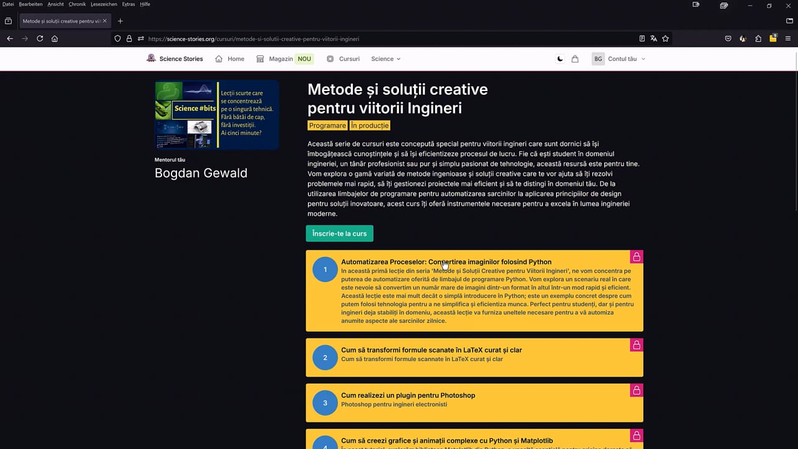
Task: Click the Firefox View icon left of tabs
Action: pos(8,21)
